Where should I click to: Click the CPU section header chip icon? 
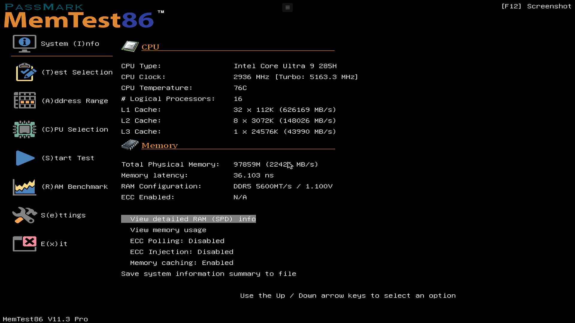pos(130,46)
